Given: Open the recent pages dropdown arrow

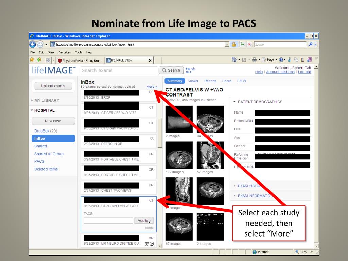Looking at the screenshot, I should (x=46, y=45).
